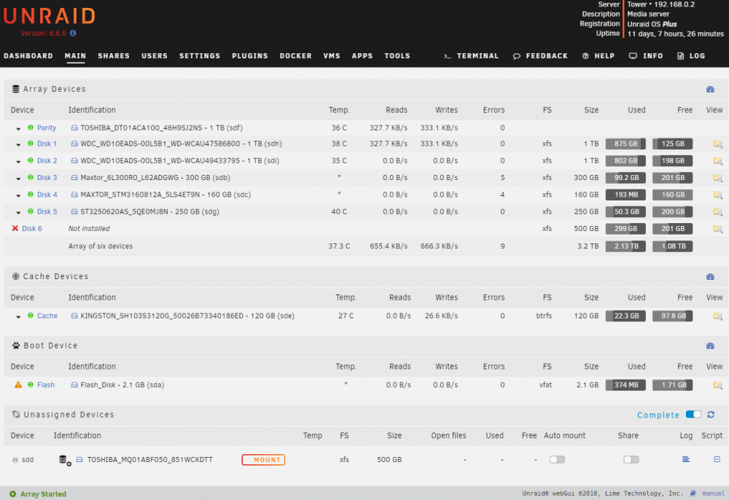
Task: Browse Disk 4 contents via folder icon
Action: click(718, 195)
